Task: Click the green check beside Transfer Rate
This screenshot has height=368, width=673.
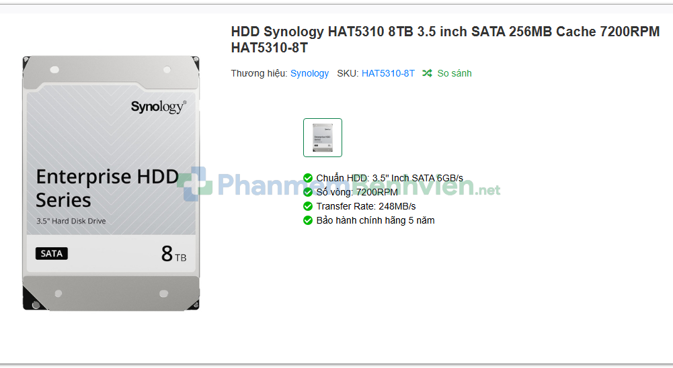Action: (x=308, y=206)
